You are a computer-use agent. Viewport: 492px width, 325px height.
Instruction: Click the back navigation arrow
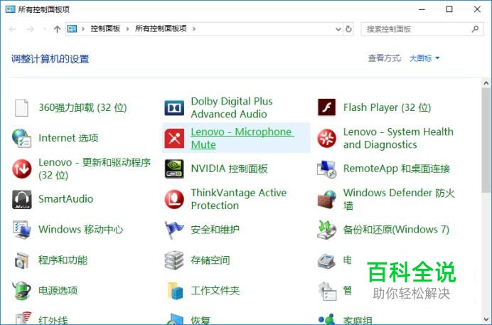point(12,29)
